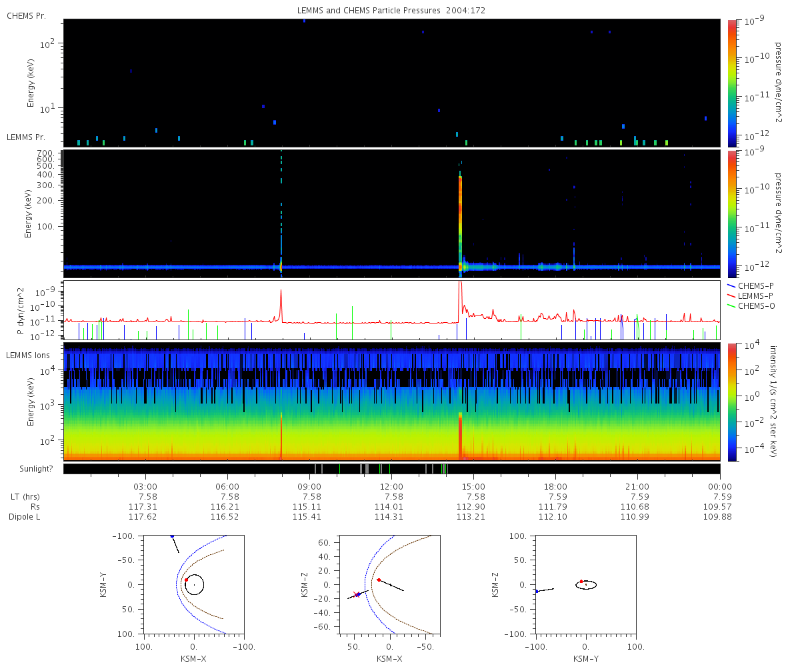Screen dimensions: 800x667
Task: Click the Sunlight? row label
Action: pos(29,469)
